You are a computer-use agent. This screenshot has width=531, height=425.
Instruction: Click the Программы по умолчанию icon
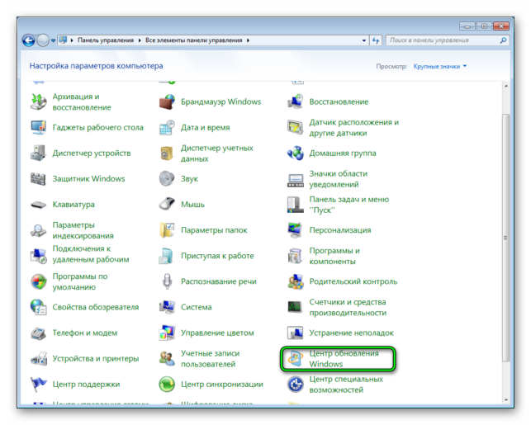(38, 282)
